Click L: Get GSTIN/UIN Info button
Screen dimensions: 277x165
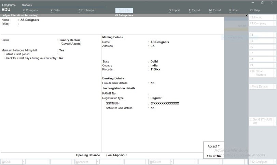pyautogui.click(x=261, y=121)
